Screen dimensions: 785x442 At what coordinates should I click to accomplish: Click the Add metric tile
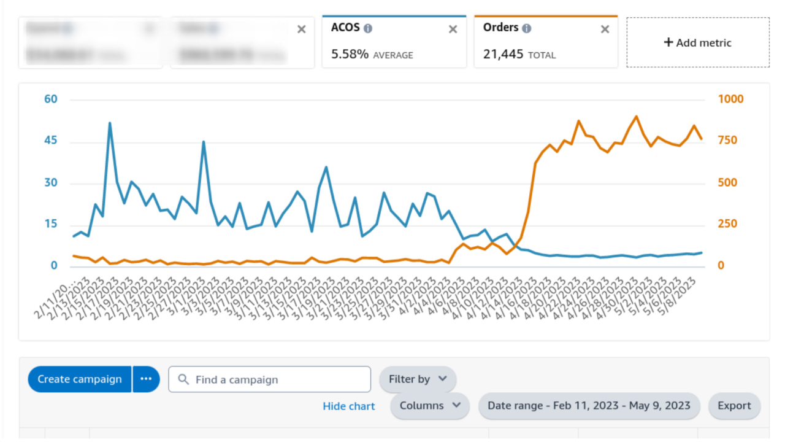coord(697,42)
